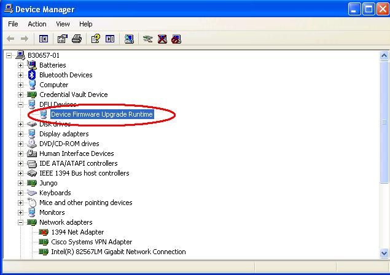
Task: Collapse the DFU Devices category
Action: coord(20,105)
